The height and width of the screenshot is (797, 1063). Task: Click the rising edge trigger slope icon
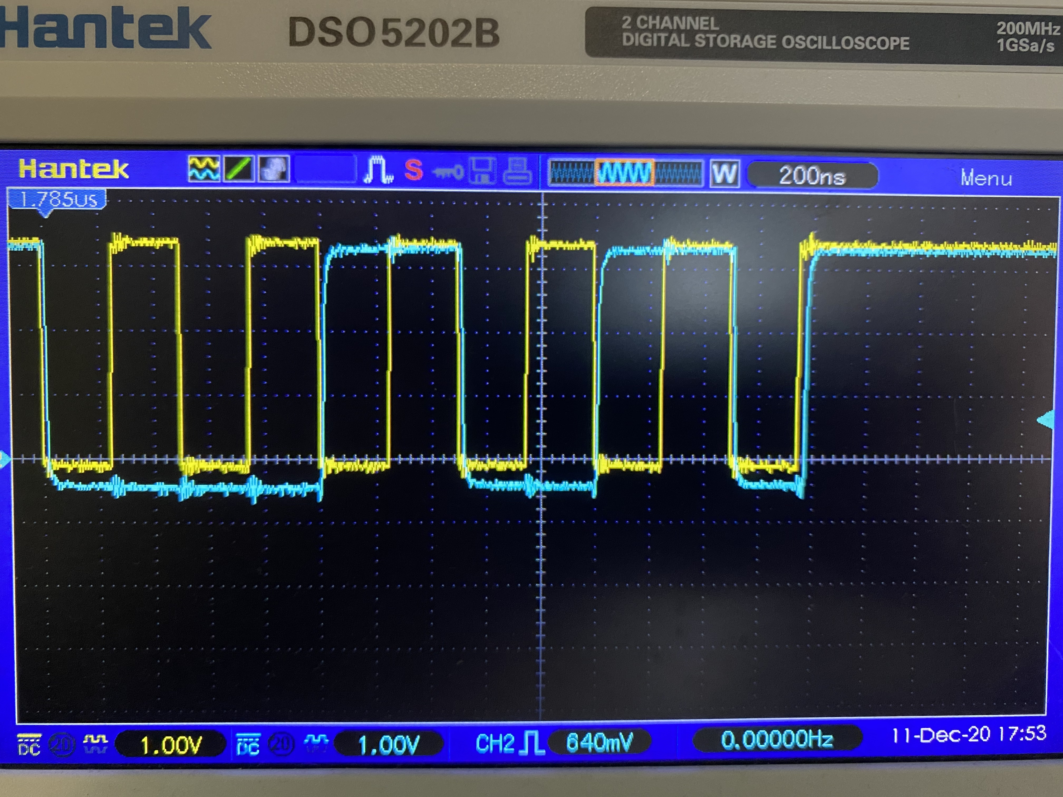click(x=531, y=743)
